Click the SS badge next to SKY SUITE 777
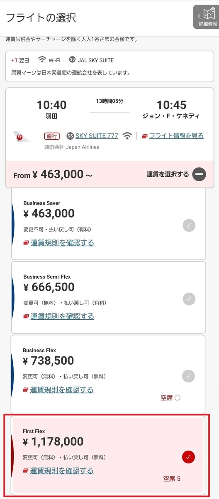 (70, 136)
